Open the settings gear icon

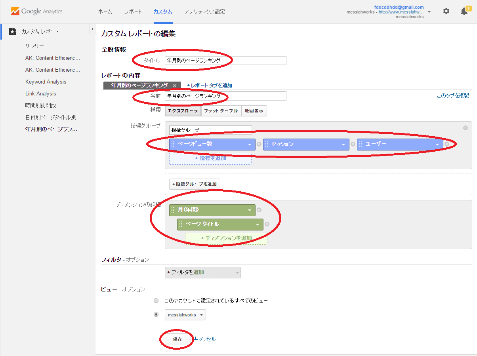coord(446,11)
